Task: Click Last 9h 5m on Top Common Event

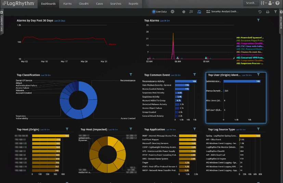Action: coord(176,75)
